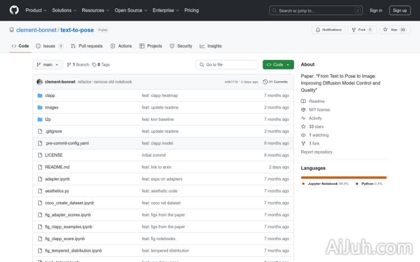Toggle Notifications for this repository
Screen dimensions: 420x262
pyautogui.click(x=328, y=30)
